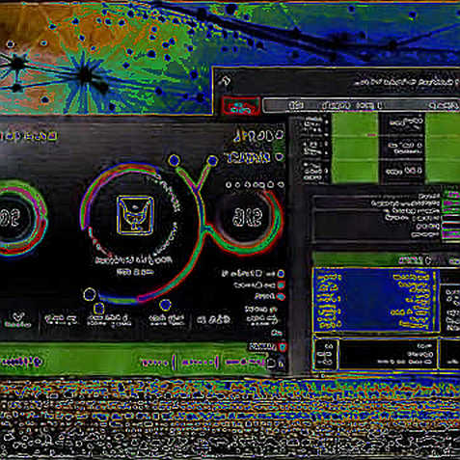Toggle the teal circle beside the second legend entry
Image resolution: width=460 pixels, height=460 pixels.
coord(281,284)
